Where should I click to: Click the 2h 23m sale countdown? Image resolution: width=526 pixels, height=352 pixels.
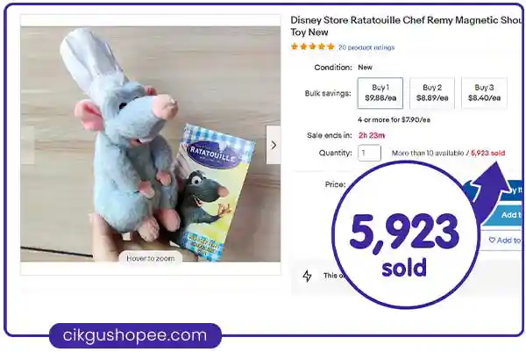pyautogui.click(x=372, y=135)
